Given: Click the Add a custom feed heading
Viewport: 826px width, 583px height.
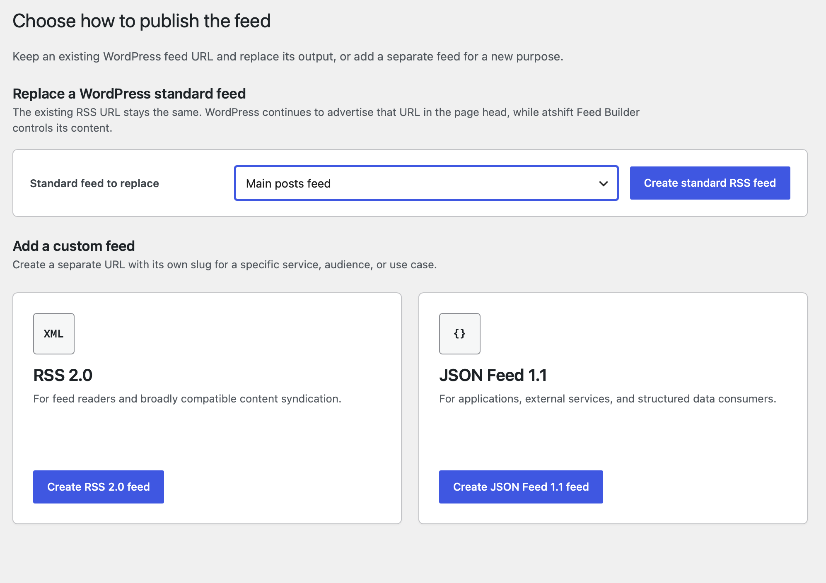Looking at the screenshot, I should point(74,246).
